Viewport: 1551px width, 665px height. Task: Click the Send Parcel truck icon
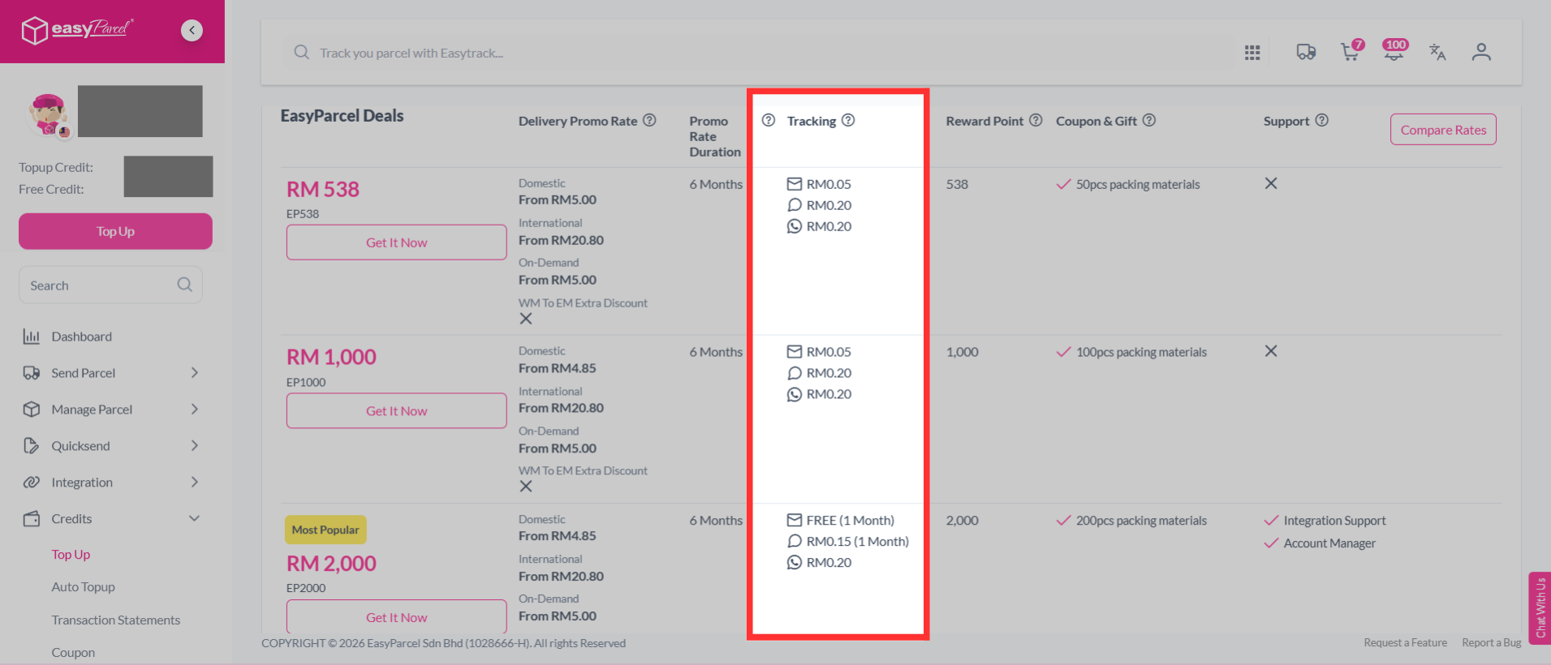pos(32,373)
